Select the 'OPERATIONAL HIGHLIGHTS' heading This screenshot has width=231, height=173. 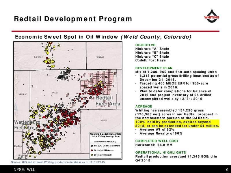[x=161, y=153]
